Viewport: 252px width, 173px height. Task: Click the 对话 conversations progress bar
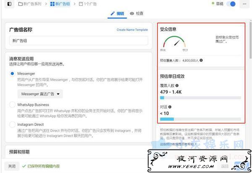201,119
